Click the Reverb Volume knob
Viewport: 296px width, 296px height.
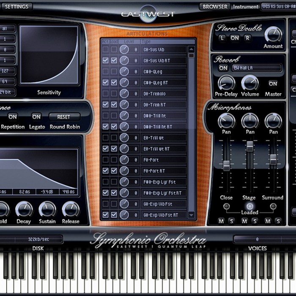[x=250, y=83]
